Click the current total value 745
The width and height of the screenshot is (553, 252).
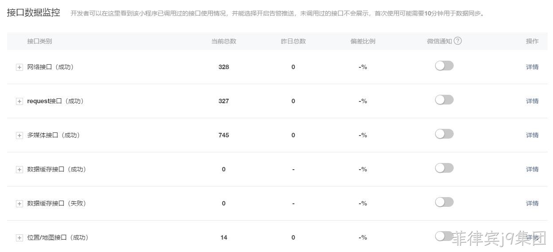[224, 135]
